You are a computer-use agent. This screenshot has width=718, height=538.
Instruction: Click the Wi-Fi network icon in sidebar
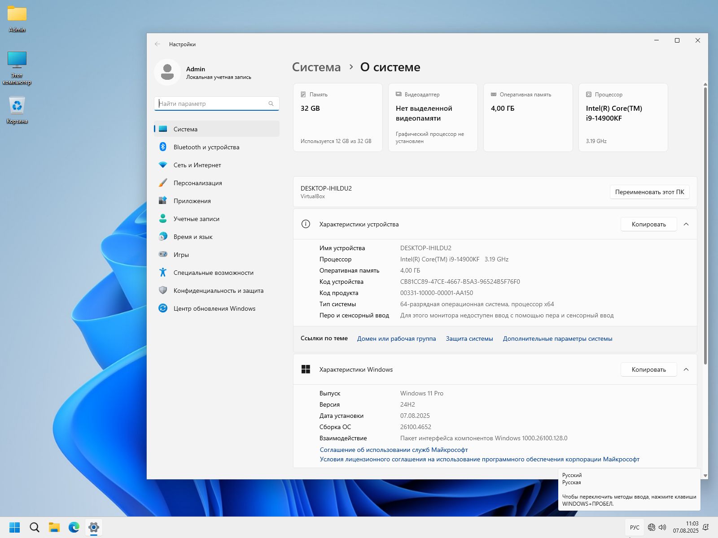point(163,165)
